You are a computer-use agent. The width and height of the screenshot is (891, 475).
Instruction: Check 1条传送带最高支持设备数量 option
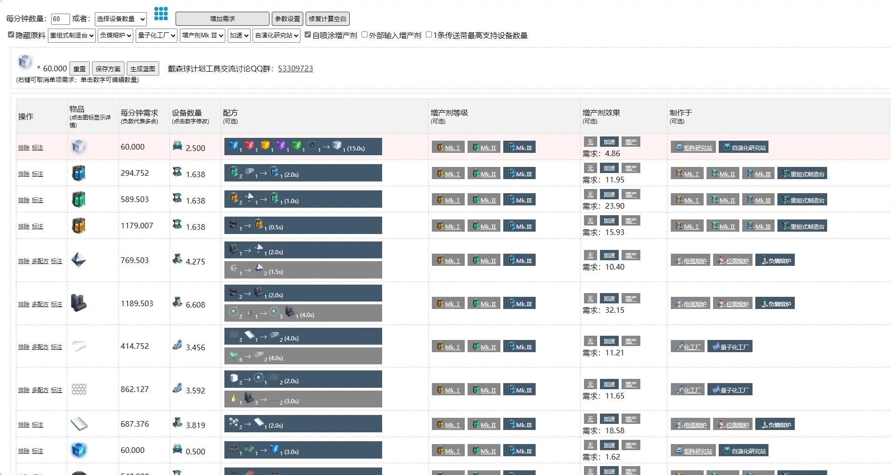[x=429, y=35]
